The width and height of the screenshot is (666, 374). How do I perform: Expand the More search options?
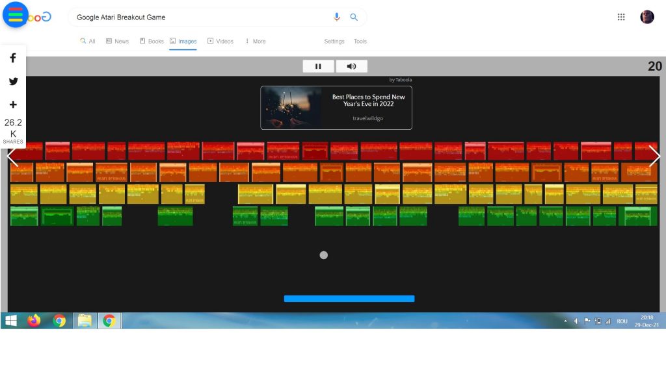[x=255, y=41]
